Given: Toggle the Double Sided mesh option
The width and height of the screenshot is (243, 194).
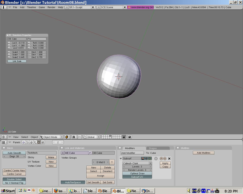Looking at the screenshot, I should tap(14, 179).
